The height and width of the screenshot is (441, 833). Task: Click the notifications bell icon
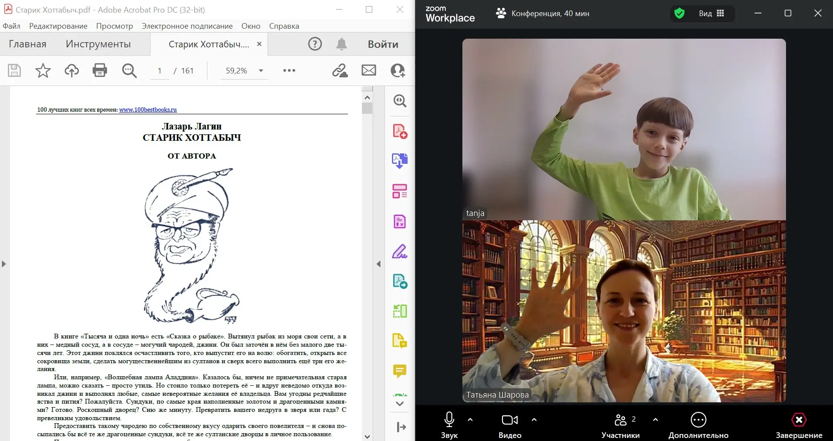point(341,44)
